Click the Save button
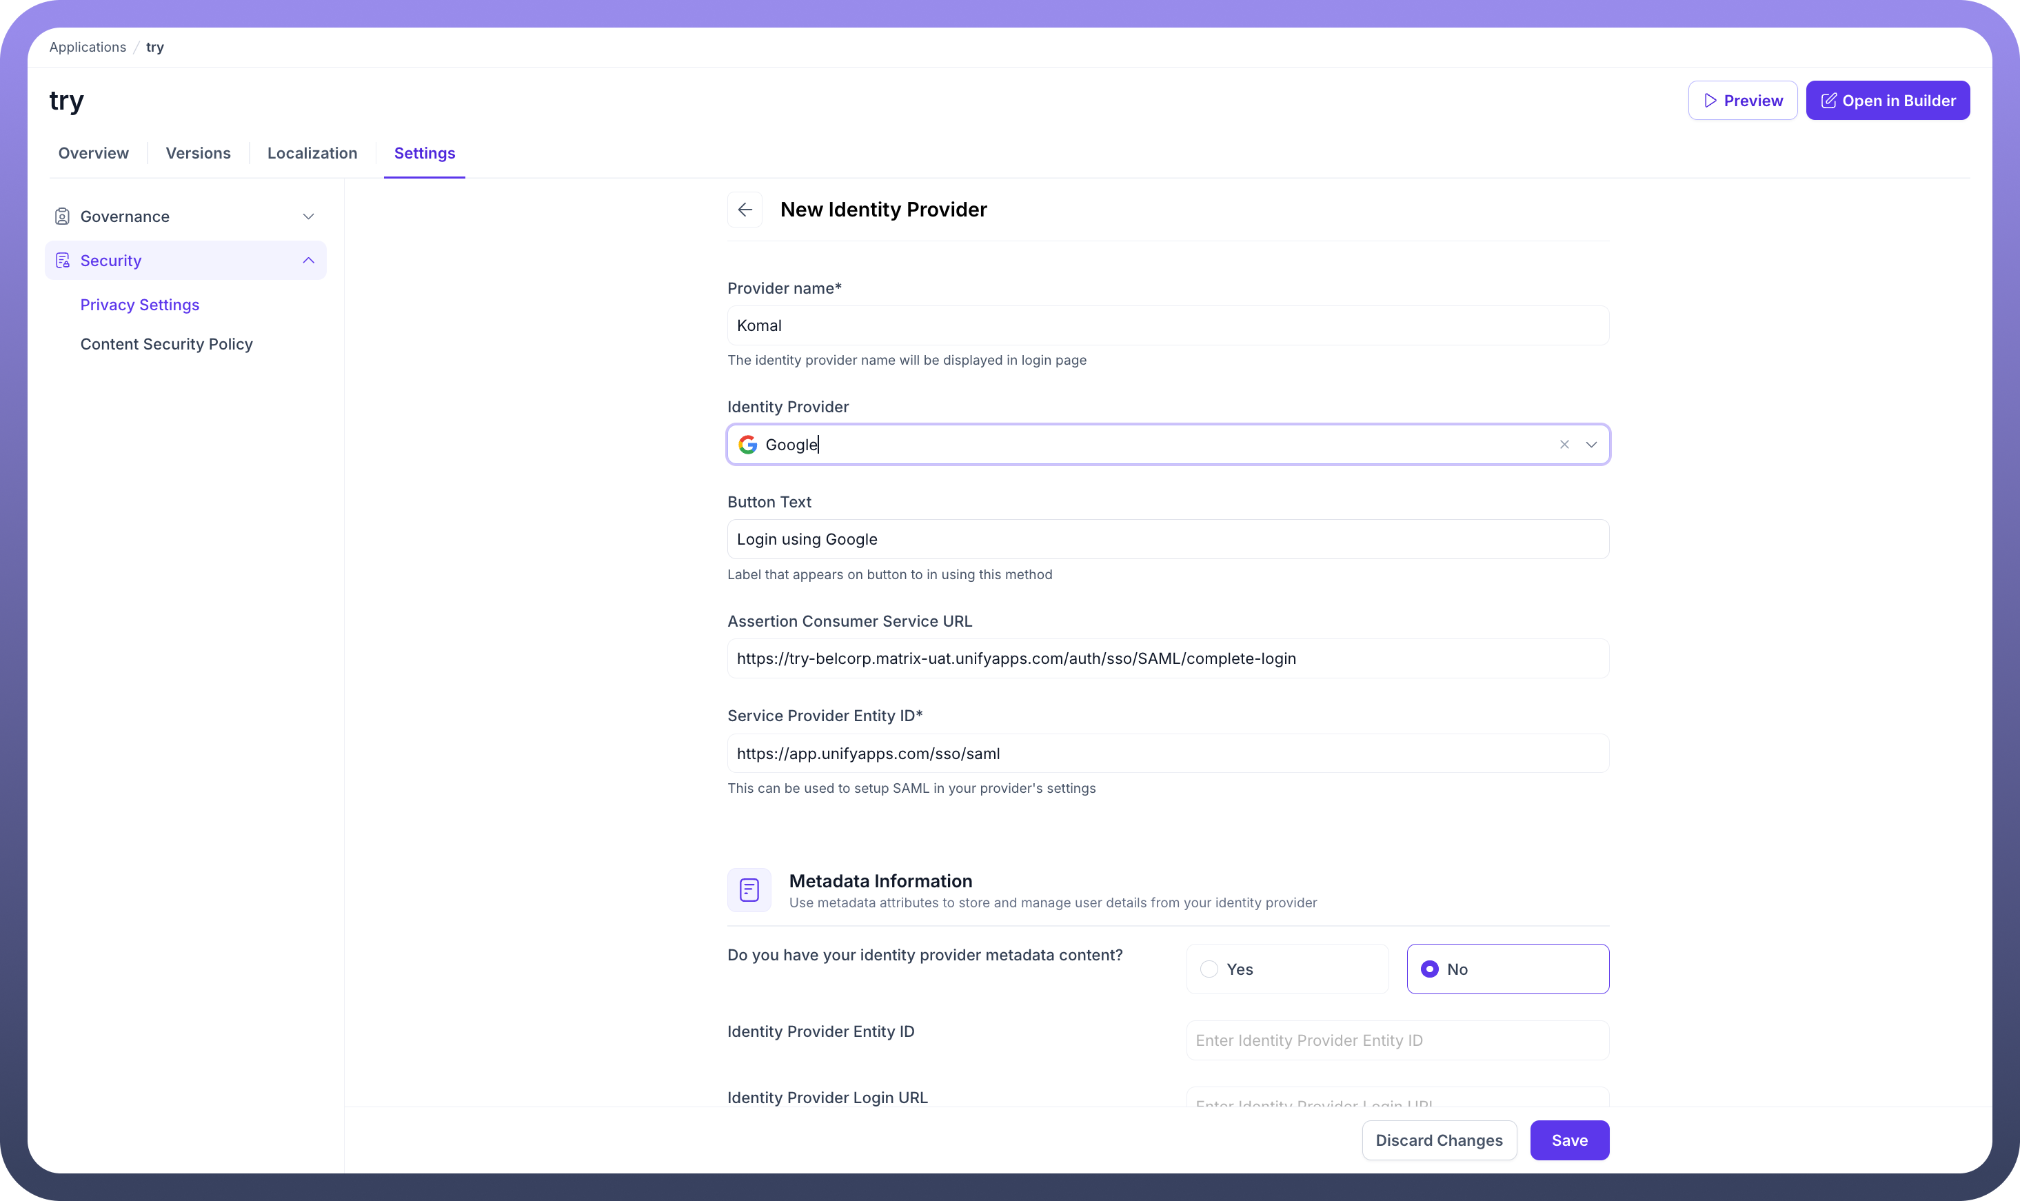 tap(1568, 1140)
